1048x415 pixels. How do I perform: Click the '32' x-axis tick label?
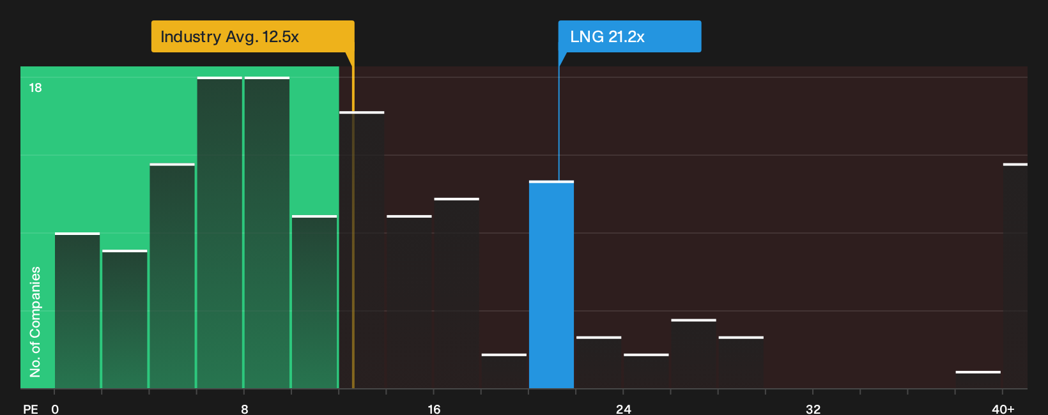pos(813,409)
